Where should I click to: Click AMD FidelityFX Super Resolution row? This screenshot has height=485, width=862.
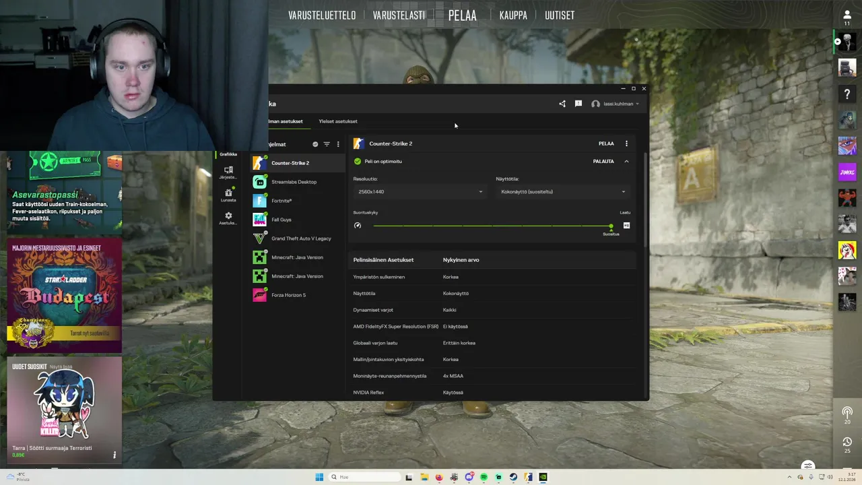click(494, 327)
